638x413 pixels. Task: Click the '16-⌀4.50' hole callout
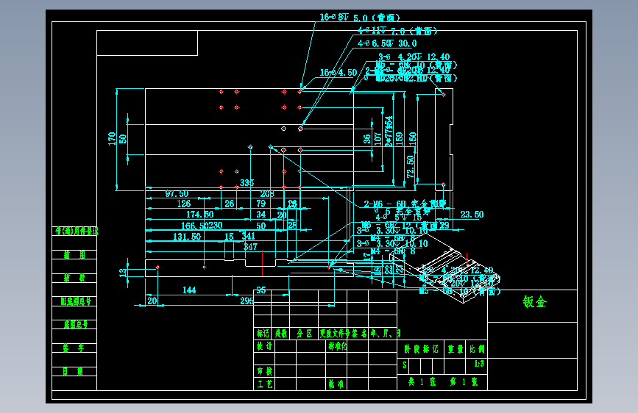pos(338,72)
